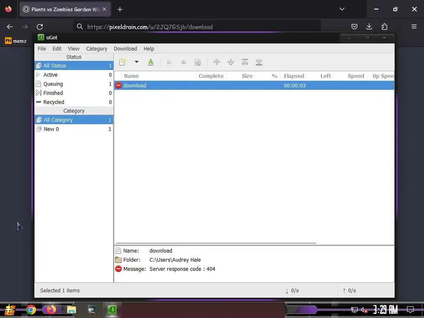
Task: Select the download row in the list
Action: pyautogui.click(x=254, y=85)
